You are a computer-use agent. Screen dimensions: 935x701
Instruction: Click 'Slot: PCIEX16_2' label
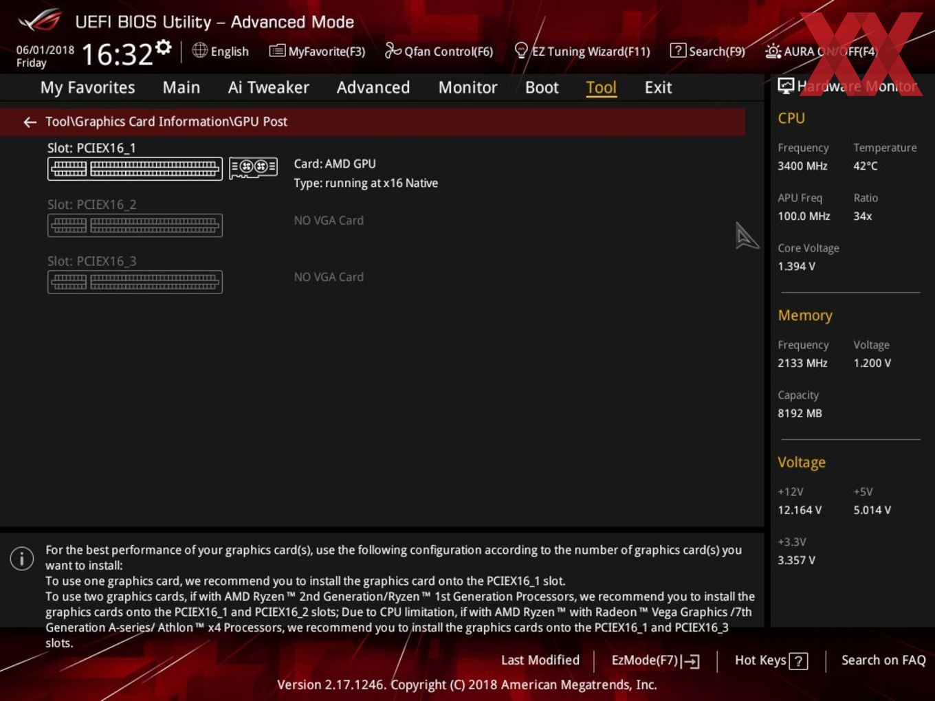point(91,204)
